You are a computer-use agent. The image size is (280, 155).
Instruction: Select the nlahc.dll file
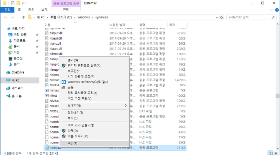pyautogui.click(x=55, y=44)
